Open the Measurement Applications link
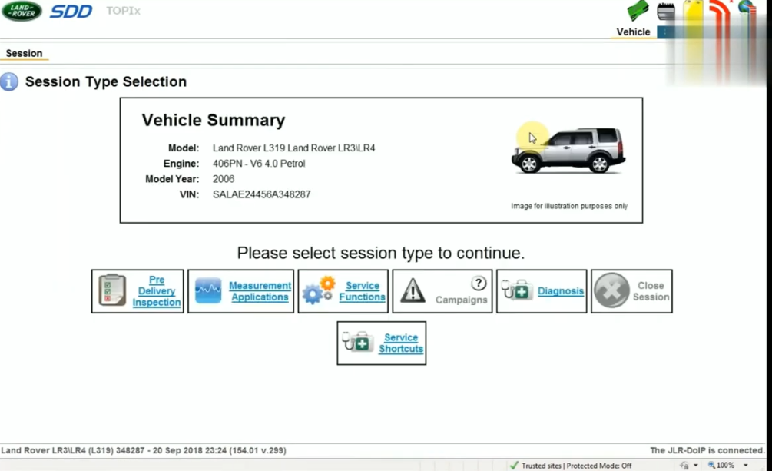Image resolution: width=772 pixels, height=471 pixels. coord(260,291)
